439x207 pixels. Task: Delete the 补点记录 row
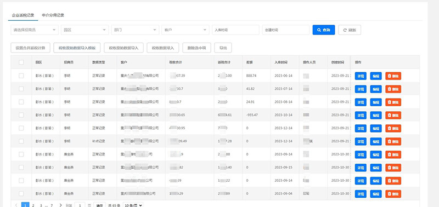393,142
